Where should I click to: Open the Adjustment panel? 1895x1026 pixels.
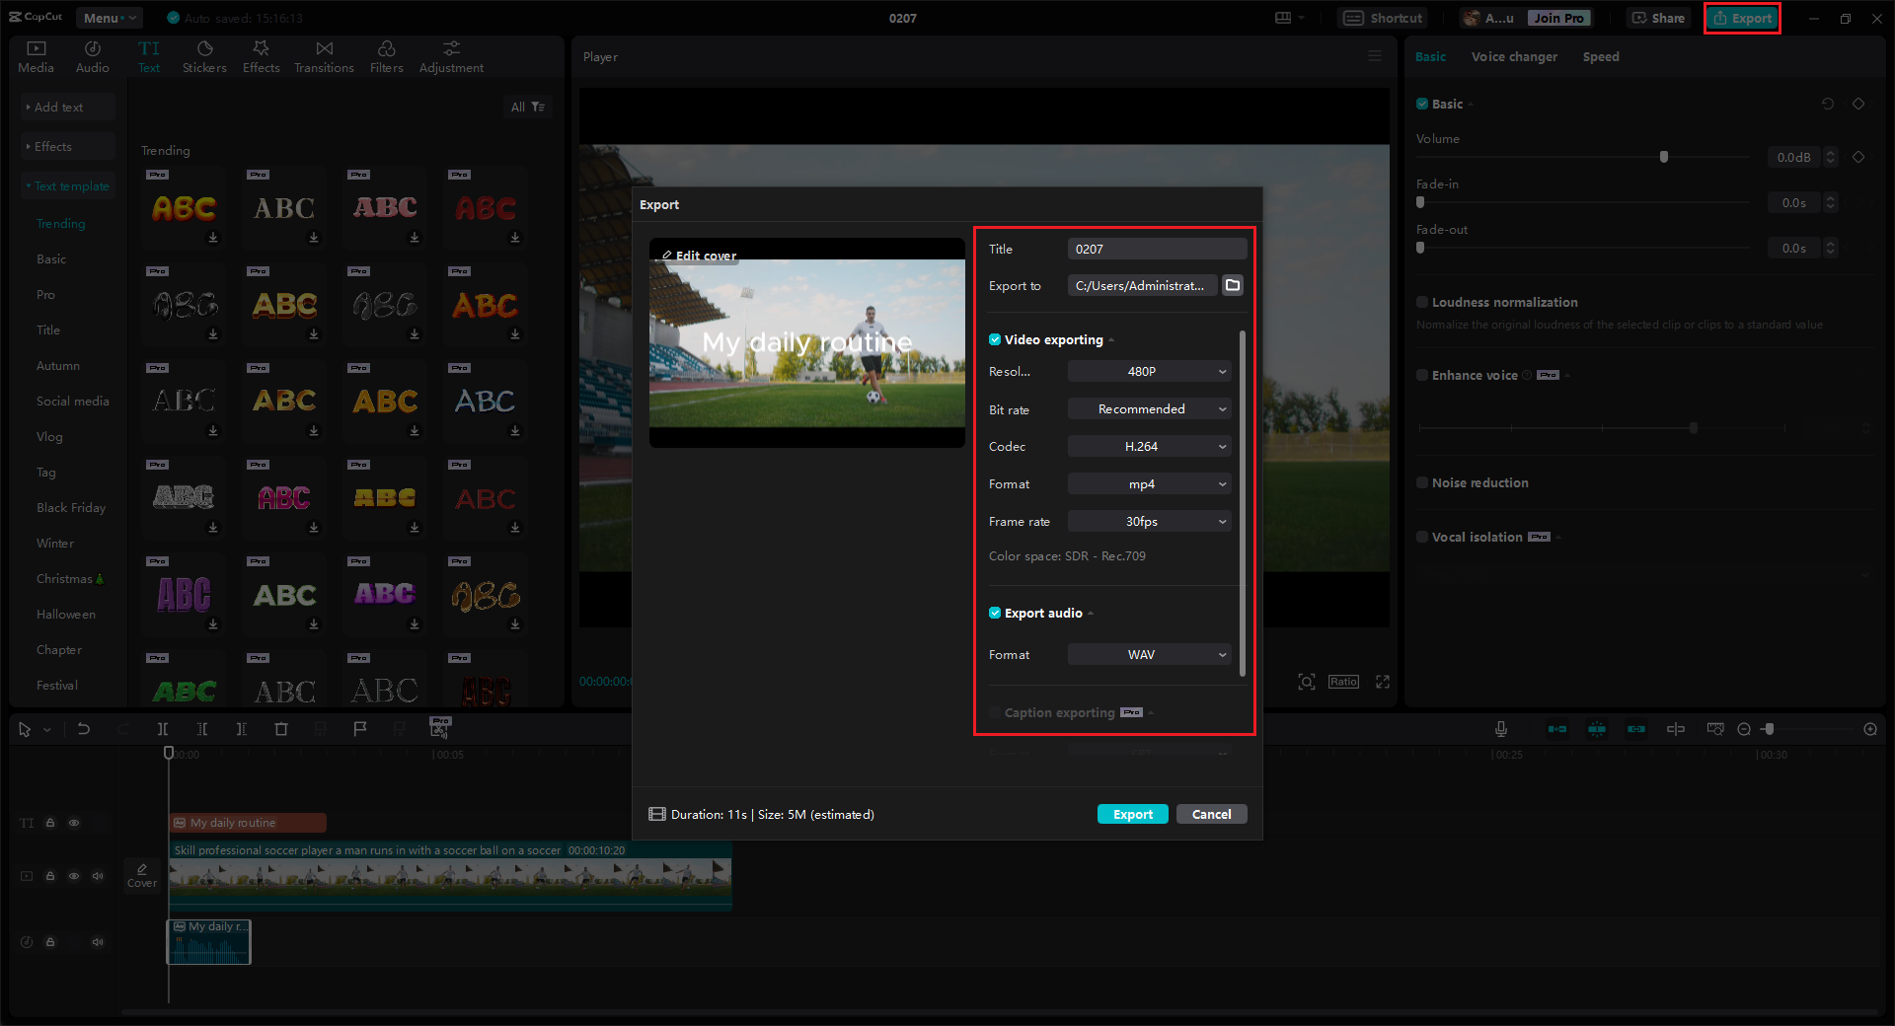tap(451, 57)
